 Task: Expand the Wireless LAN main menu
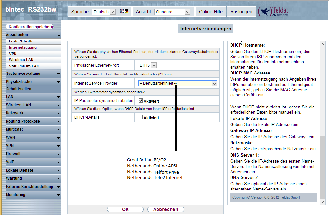click(x=33, y=105)
